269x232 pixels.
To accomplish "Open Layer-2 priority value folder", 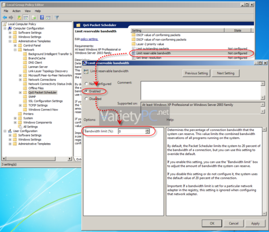I will point(148,44).
